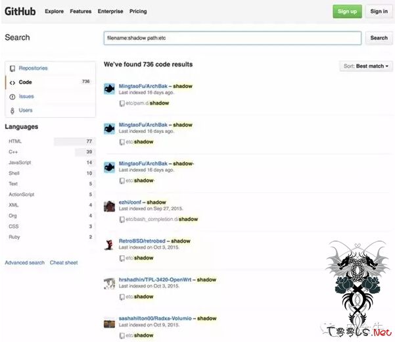Open the Explore menu item
The height and width of the screenshot is (342, 395).
[54, 11]
